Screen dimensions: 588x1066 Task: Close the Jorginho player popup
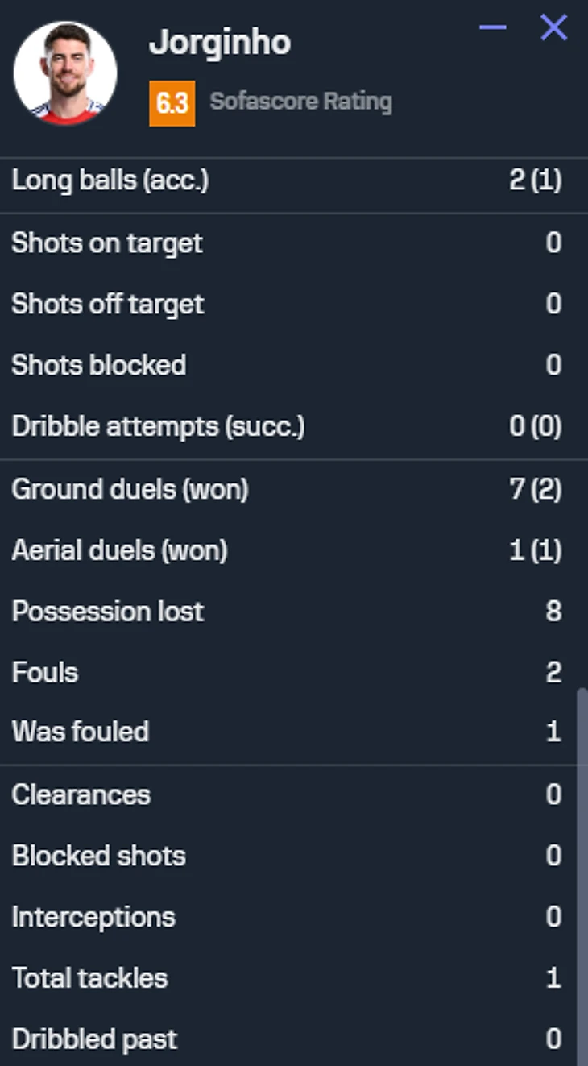pyautogui.click(x=553, y=28)
